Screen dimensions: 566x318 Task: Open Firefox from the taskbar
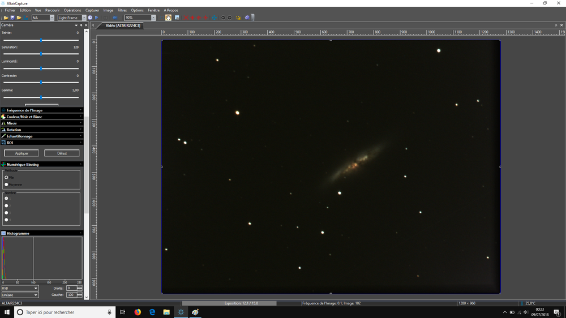(x=138, y=312)
